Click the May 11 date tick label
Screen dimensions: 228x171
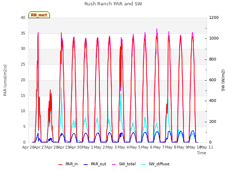pos(207,147)
